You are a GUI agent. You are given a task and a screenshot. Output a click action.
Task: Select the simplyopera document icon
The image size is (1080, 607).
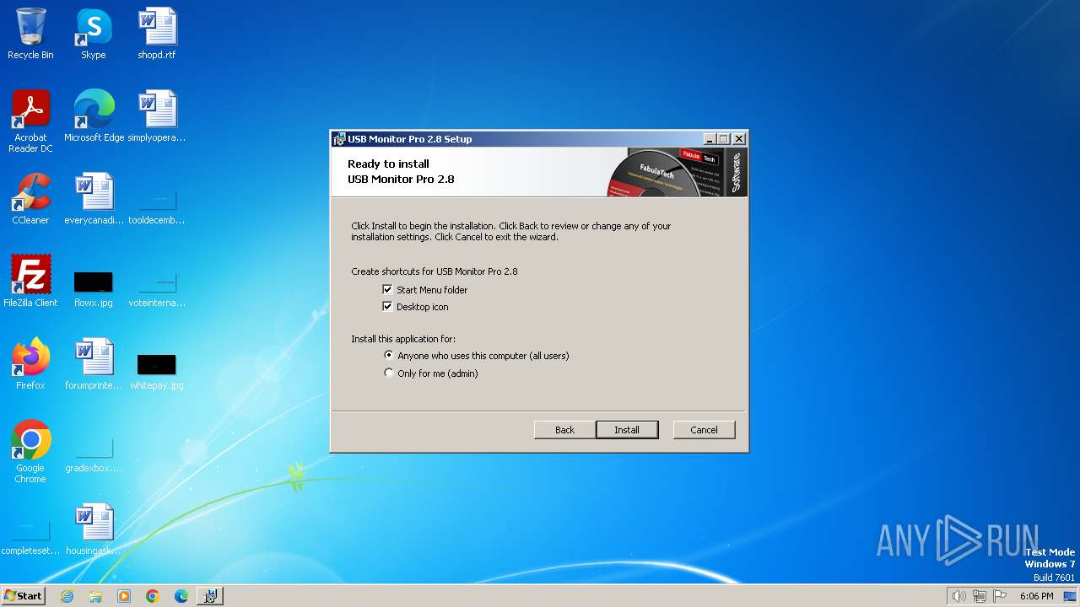(157, 116)
